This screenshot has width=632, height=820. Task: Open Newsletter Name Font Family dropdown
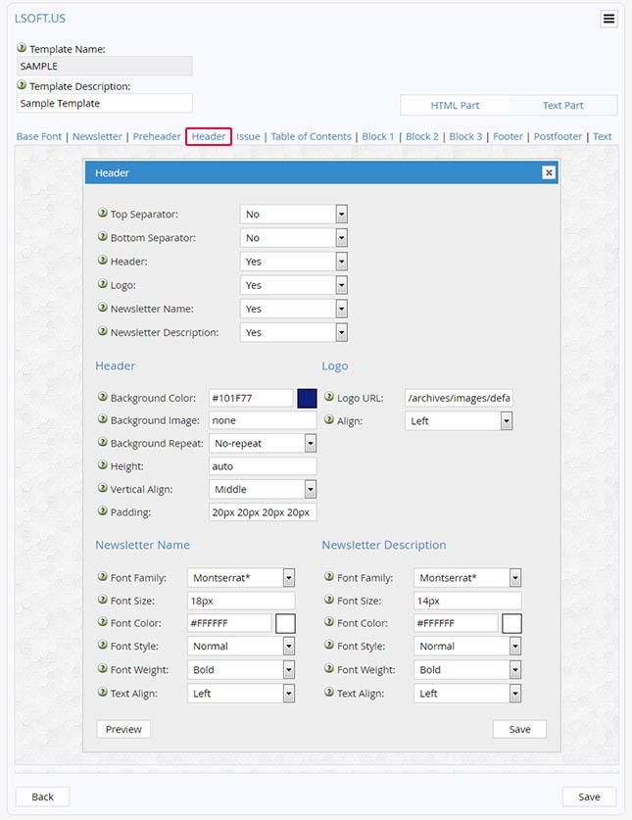click(241, 578)
